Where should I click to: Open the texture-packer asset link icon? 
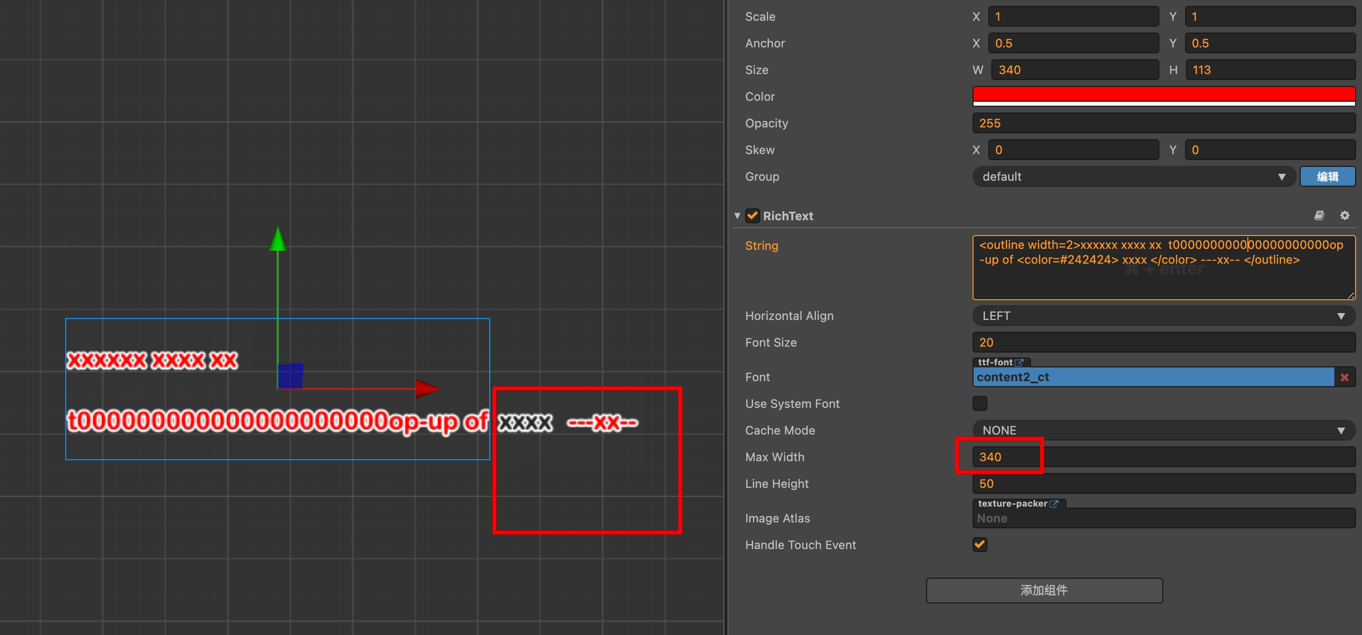[x=1054, y=504]
